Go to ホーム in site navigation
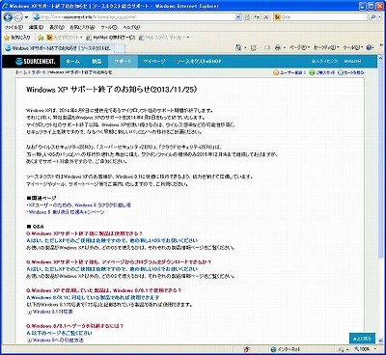386x355 pixels. (x=73, y=61)
